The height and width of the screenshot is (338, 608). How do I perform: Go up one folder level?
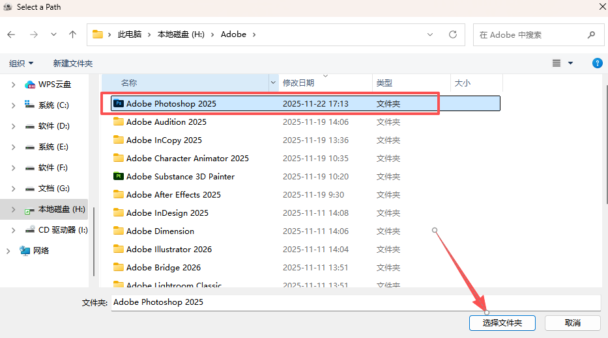[x=72, y=35]
